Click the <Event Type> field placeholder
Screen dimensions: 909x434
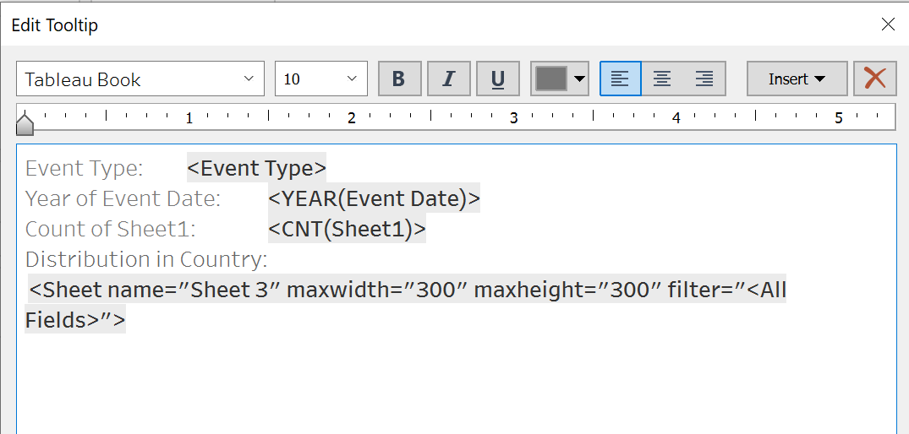(256, 168)
